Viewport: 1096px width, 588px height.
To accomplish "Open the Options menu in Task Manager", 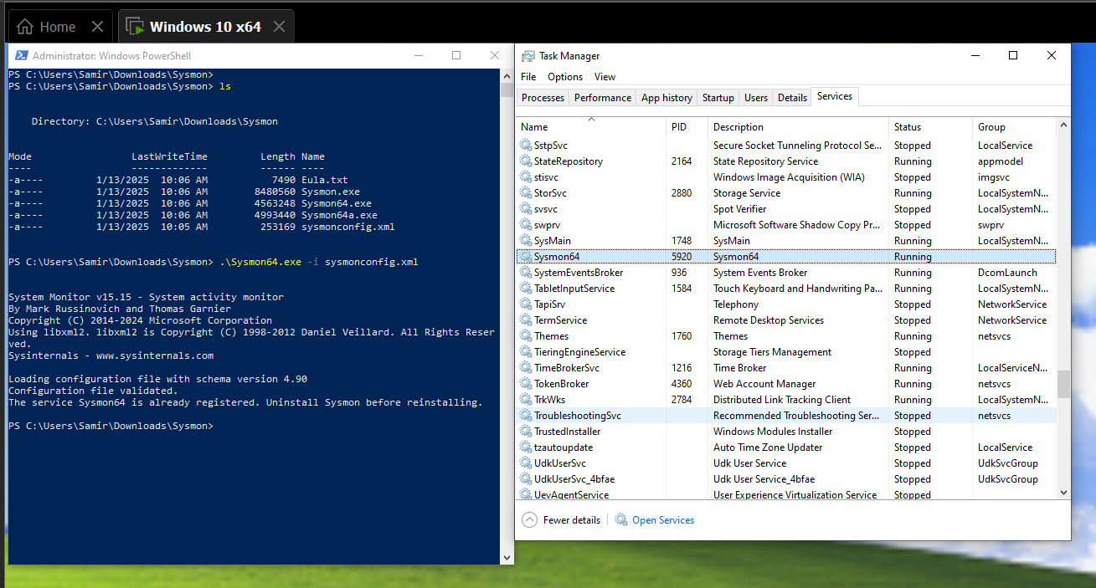I will click(x=565, y=77).
